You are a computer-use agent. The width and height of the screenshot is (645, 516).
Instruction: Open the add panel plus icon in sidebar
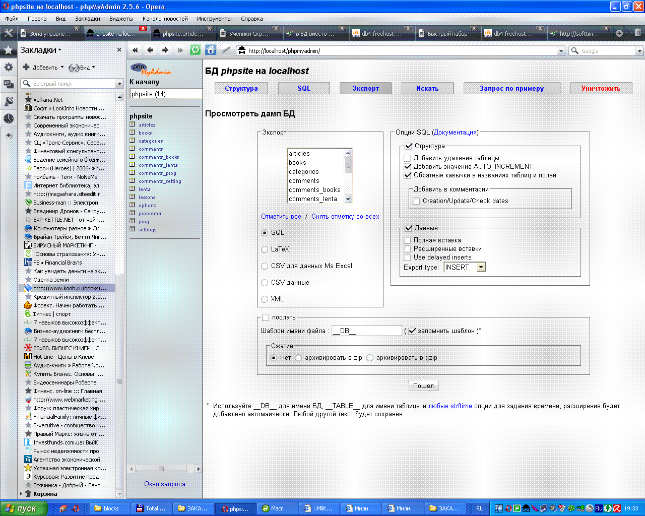click(x=9, y=135)
